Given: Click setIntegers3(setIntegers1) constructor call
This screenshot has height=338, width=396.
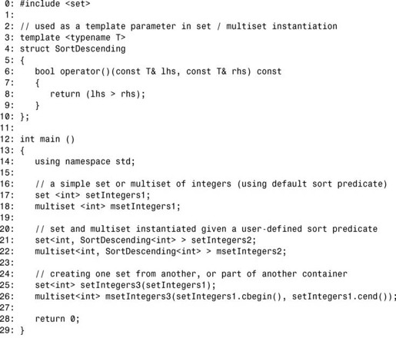Looking at the screenshot, I should (x=145, y=286).
